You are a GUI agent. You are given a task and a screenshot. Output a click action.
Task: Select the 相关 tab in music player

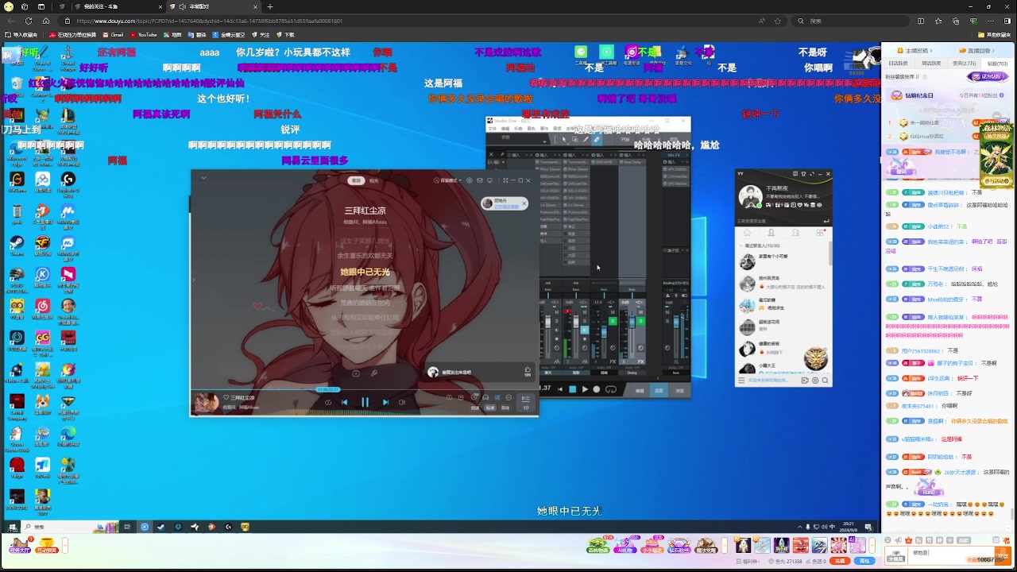[x=374, y=181]
